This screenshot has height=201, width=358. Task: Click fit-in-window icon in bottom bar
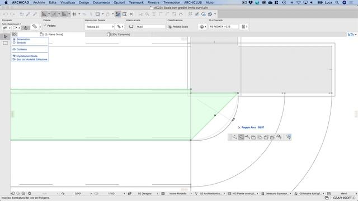click(x=30, y=194)
